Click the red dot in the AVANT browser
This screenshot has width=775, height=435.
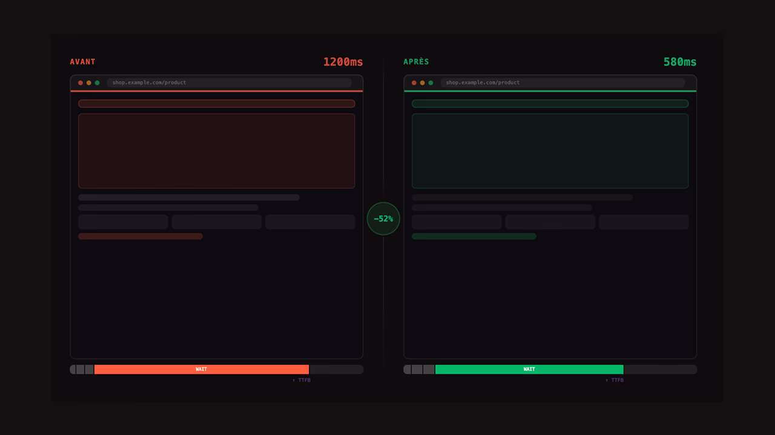pyautogui.click(x=81, y=83)
